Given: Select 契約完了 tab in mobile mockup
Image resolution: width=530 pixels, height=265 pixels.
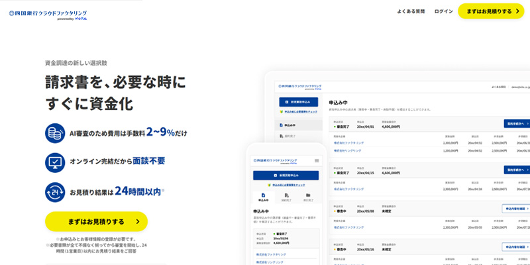Looking at the screenshot, I should [x=286, y=197].
